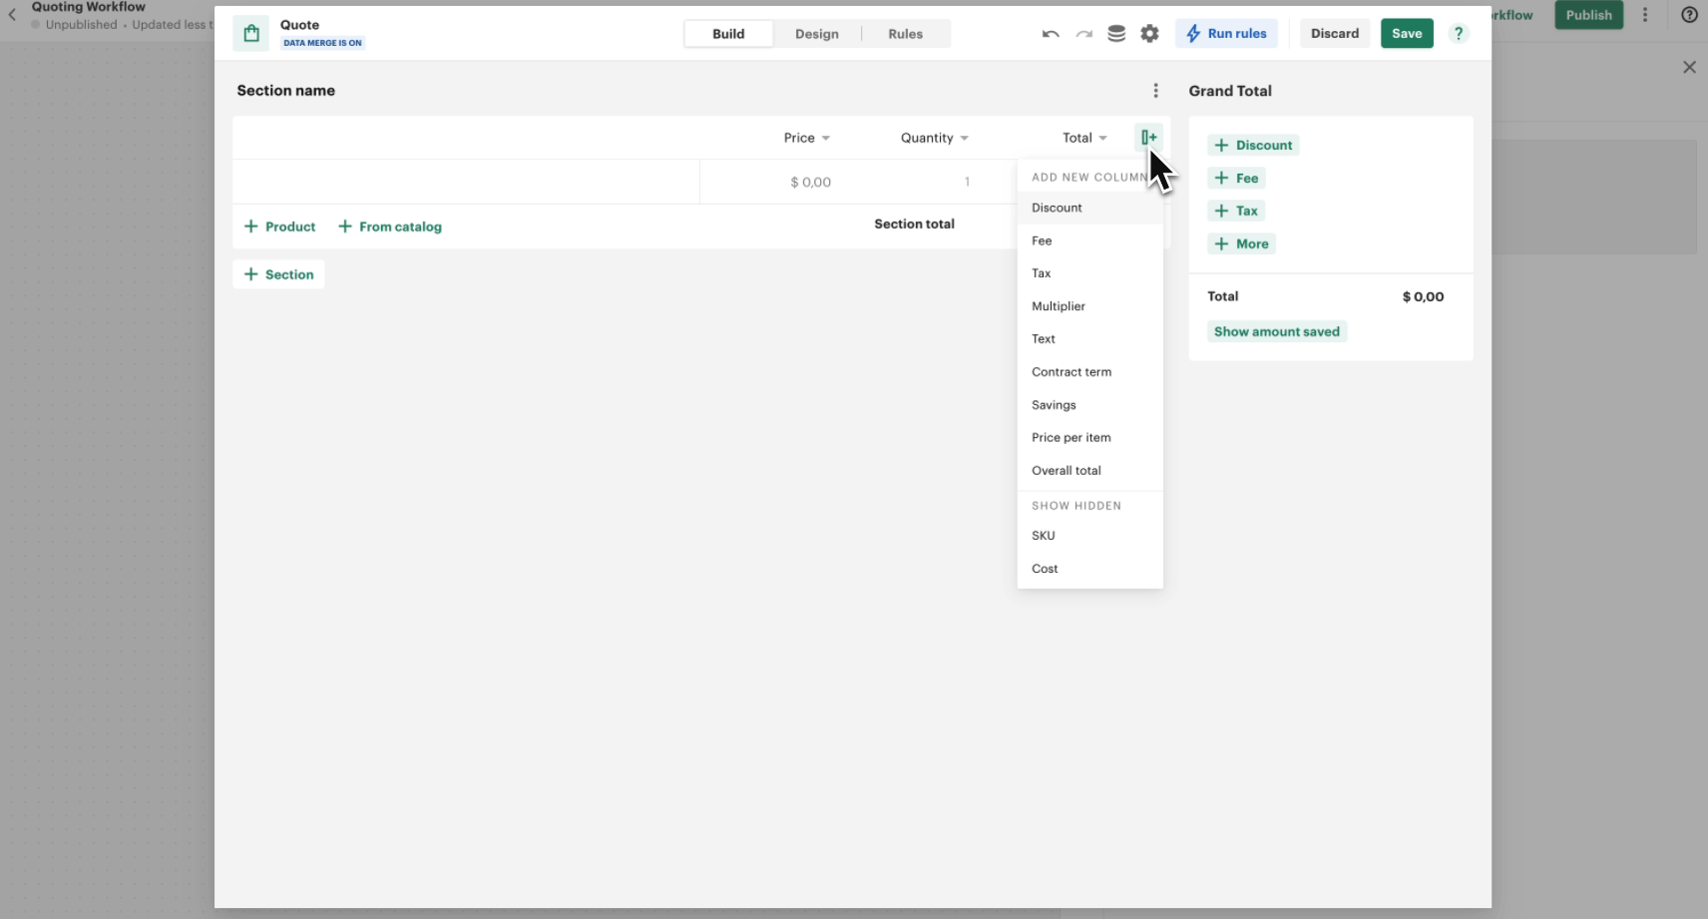
Task: Open the data merge database icon
Action: 1116,34
